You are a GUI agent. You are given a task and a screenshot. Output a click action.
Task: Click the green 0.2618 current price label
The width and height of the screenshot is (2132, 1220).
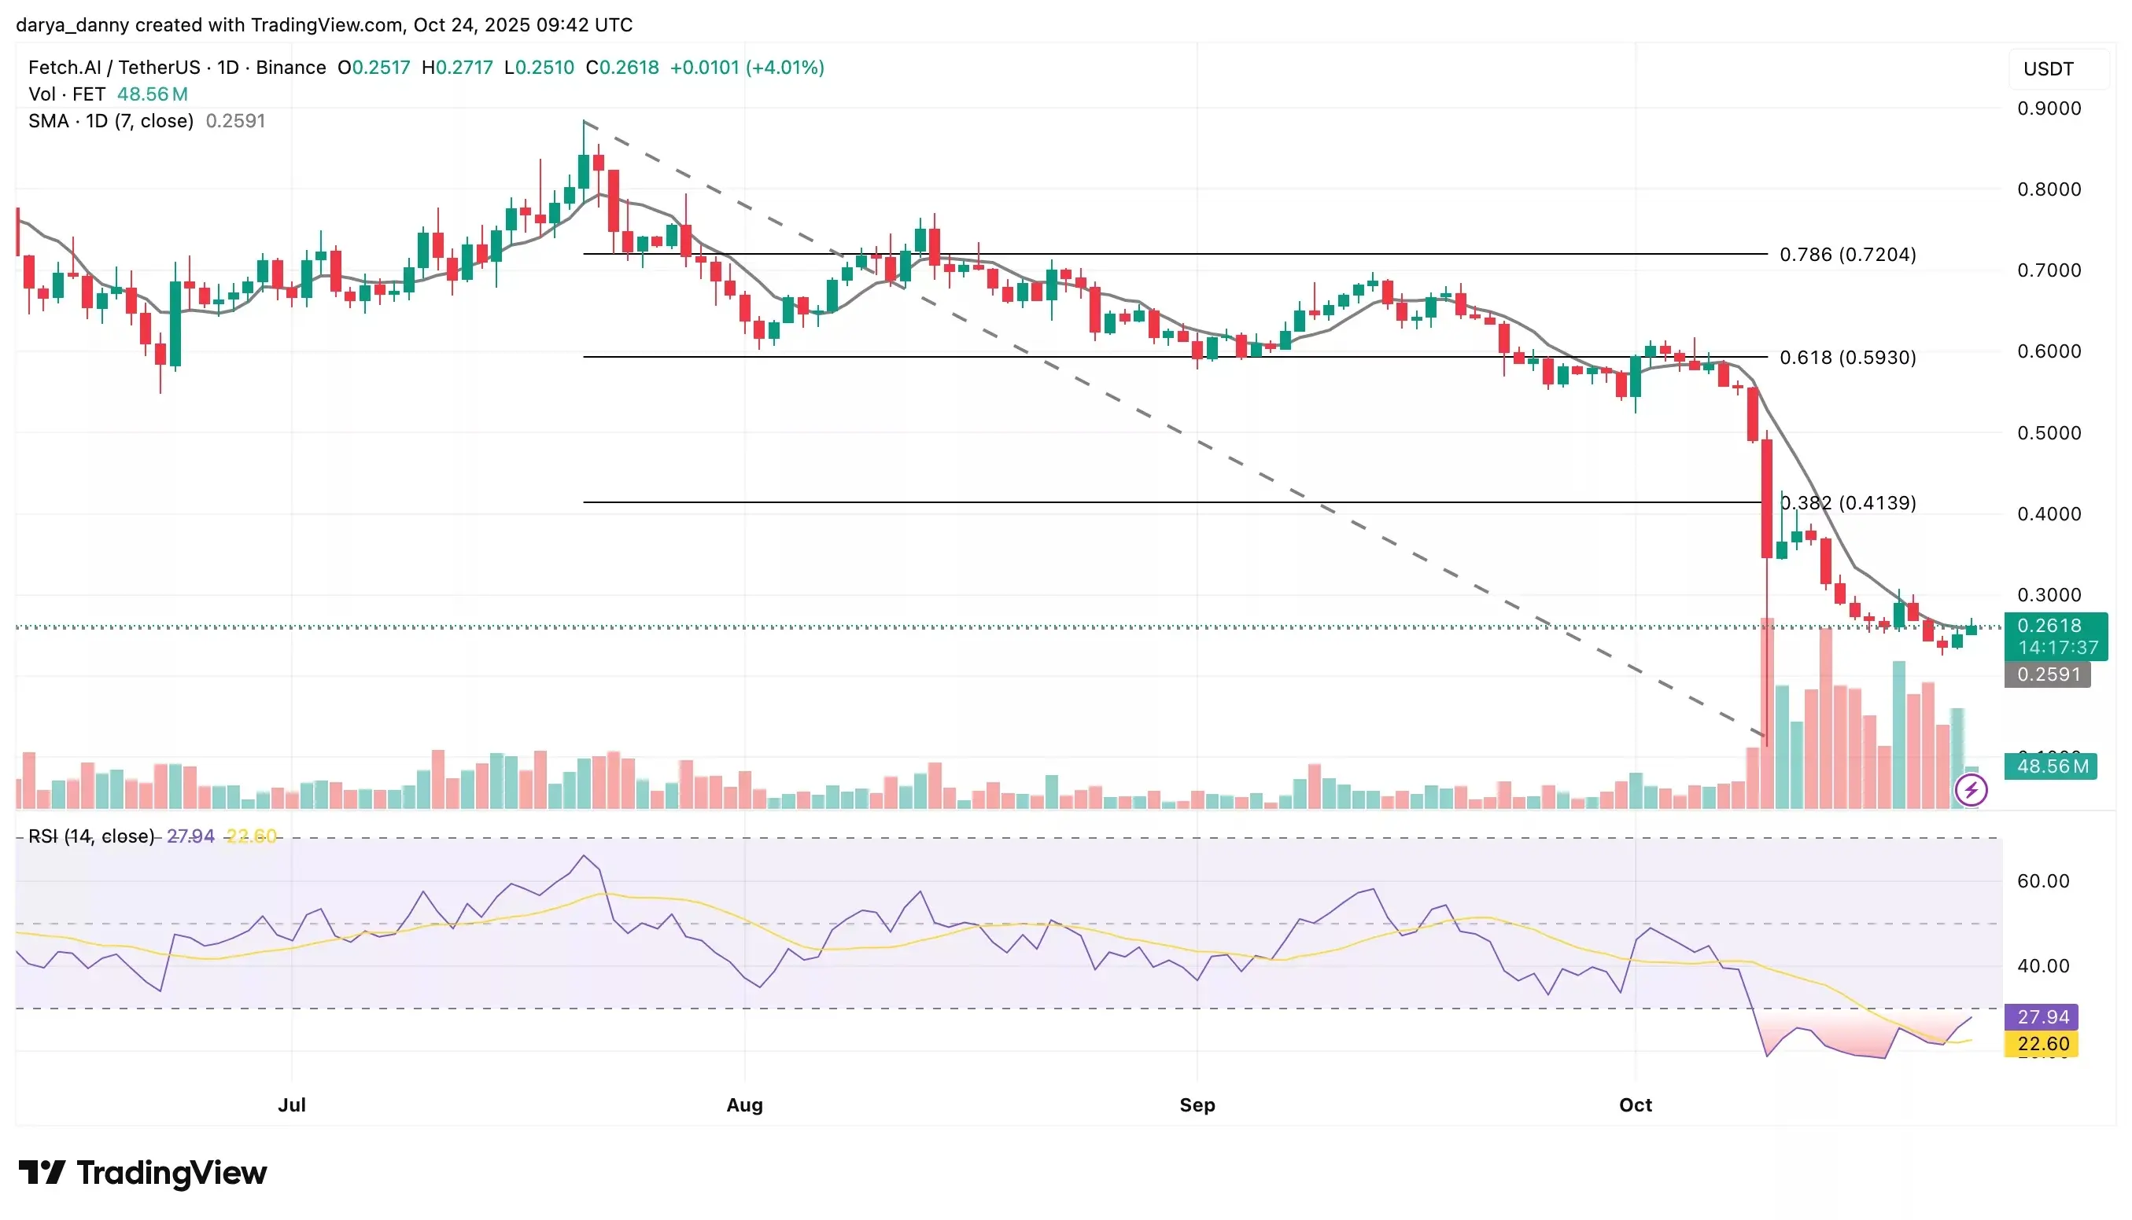click(x=2048, y=626)
